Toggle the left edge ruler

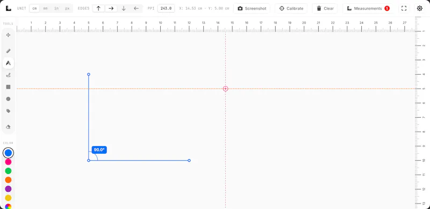pos(137,8)
